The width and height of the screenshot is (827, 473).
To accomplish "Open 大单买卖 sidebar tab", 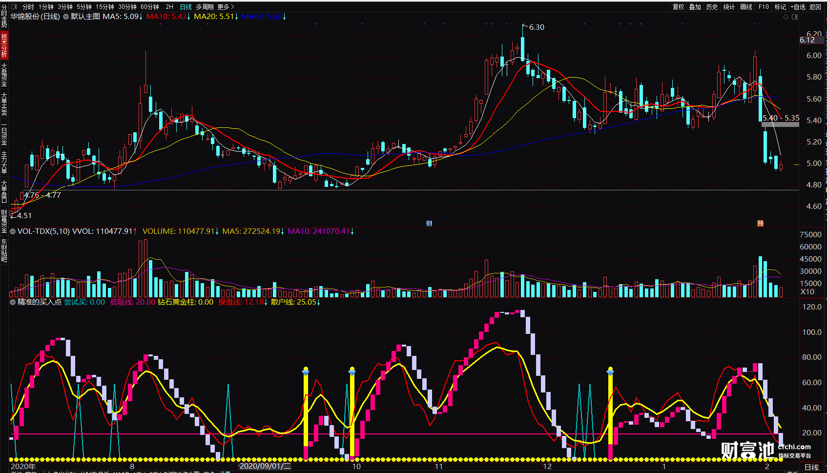I will 4,104.
